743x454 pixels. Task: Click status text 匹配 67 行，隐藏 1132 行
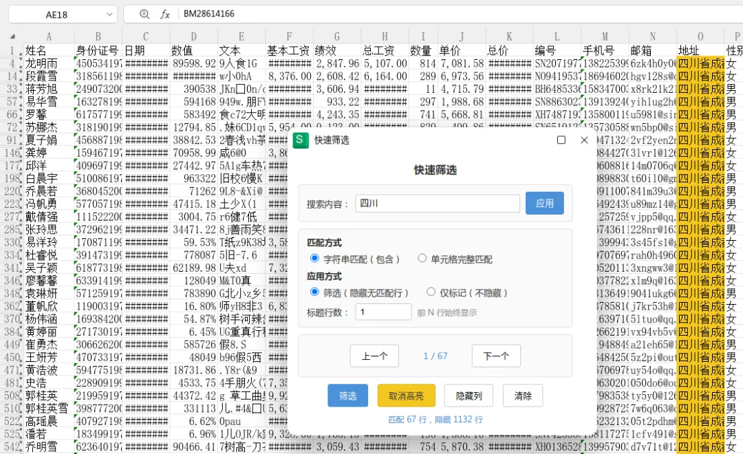pos(435,420)
